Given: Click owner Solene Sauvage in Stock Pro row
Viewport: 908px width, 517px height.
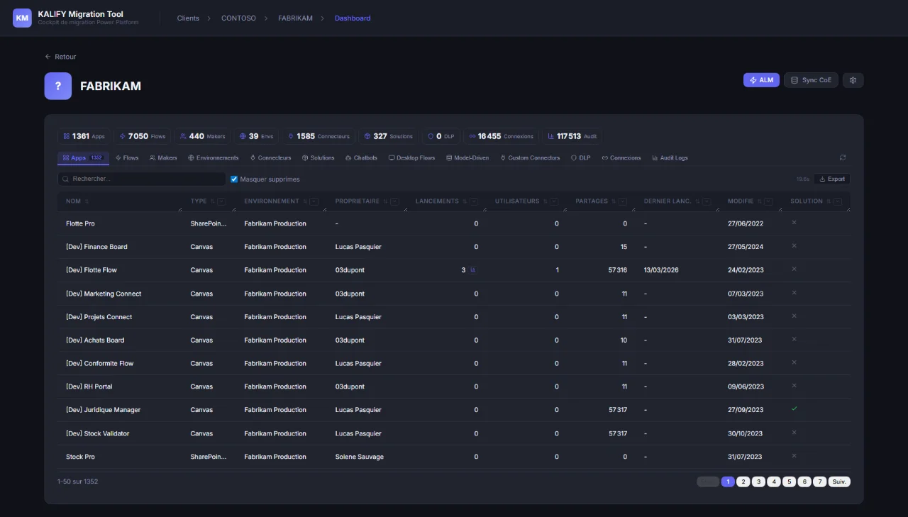Looking at the screenshot, I should [x=359, y=457].
